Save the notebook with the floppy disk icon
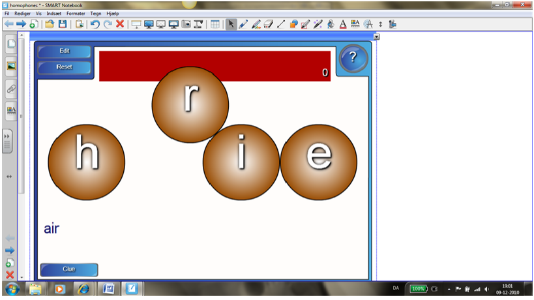The width and height of the screenshot is (534, 300). pos(63,24)
